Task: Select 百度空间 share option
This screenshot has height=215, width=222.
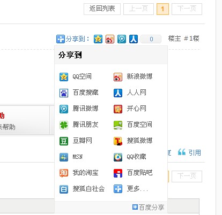Action: [133, 125]
